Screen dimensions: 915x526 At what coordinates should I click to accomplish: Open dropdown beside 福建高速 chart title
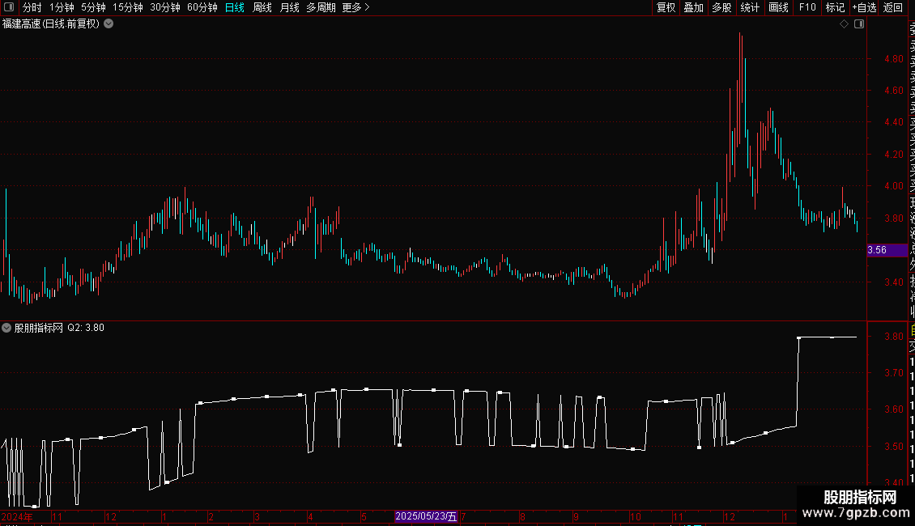[109, 24]
